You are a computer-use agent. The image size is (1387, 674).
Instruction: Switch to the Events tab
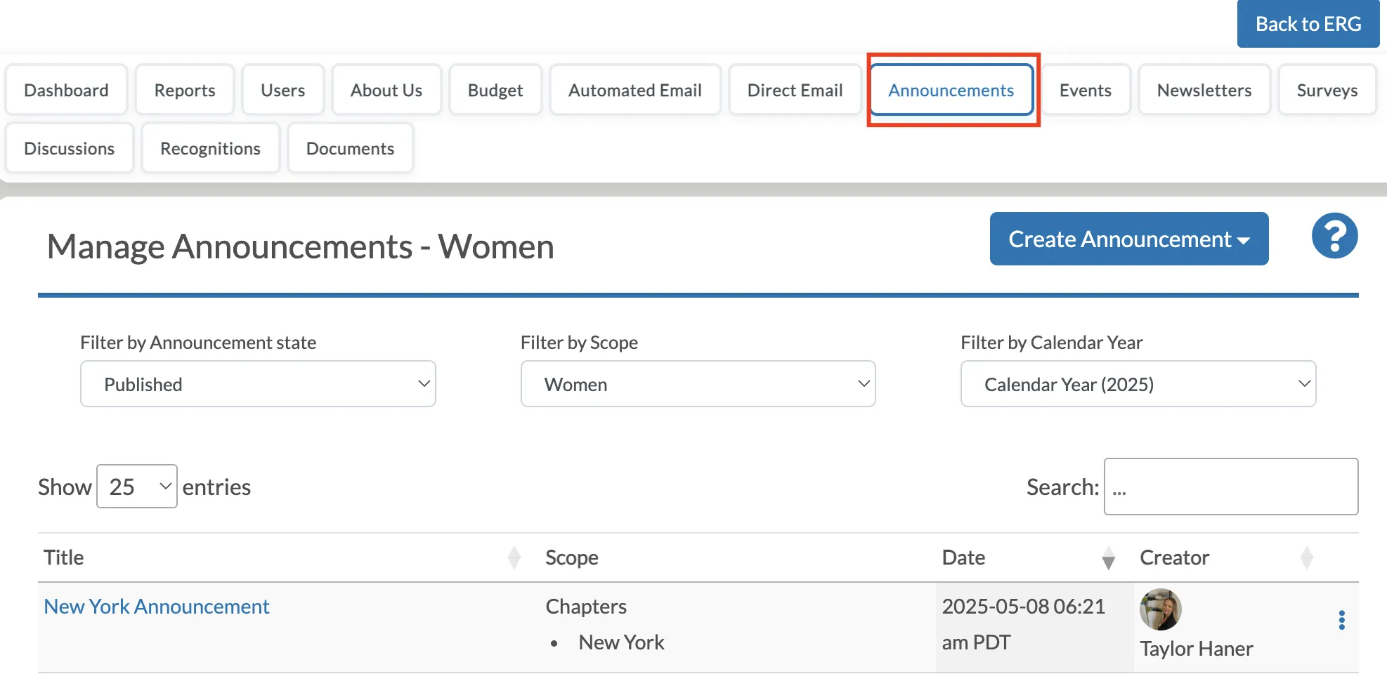(1086, 90)
